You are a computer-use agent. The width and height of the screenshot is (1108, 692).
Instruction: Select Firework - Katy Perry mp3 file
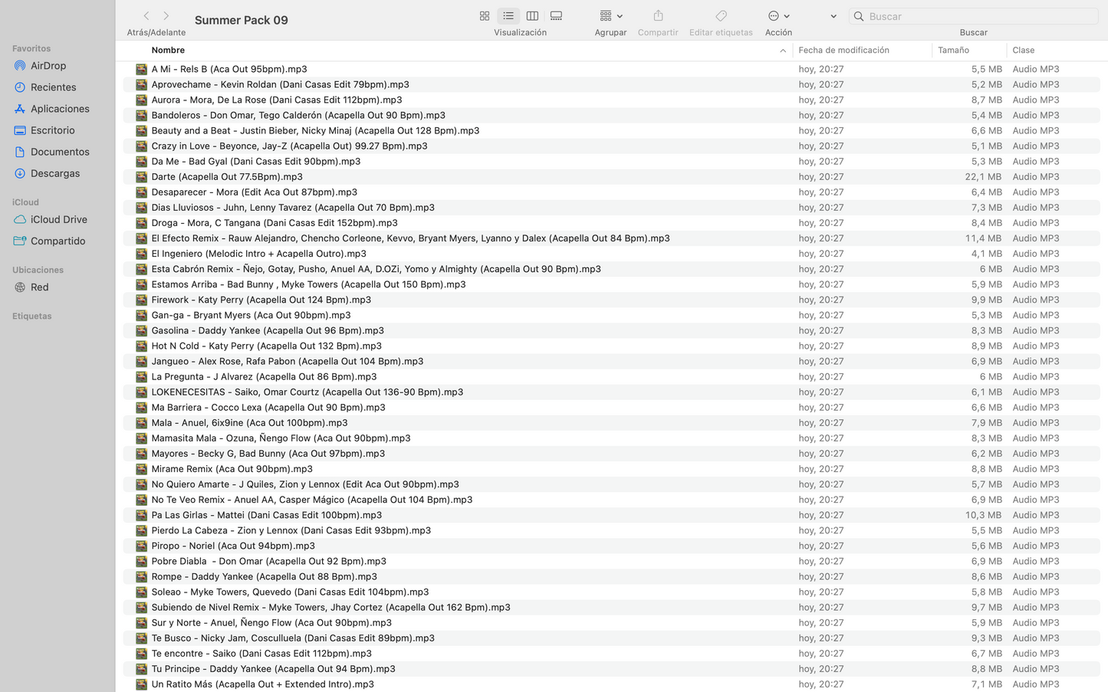coord(261,300)
